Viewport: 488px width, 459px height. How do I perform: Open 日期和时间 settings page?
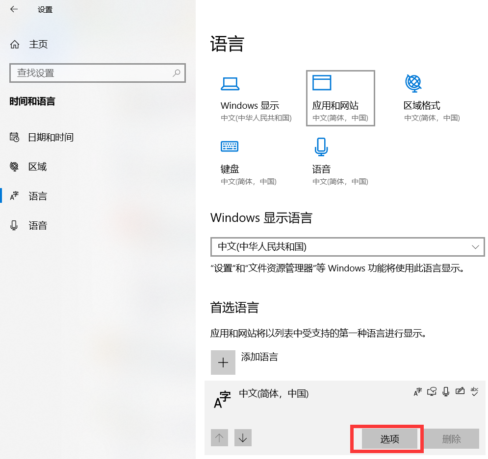[x=42, y=137]
